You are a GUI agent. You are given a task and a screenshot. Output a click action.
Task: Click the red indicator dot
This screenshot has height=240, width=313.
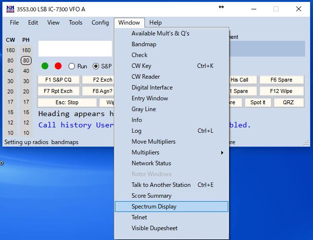[x=58, y=66]
